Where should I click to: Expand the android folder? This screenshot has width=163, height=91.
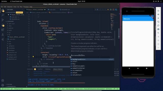(11, 28)
